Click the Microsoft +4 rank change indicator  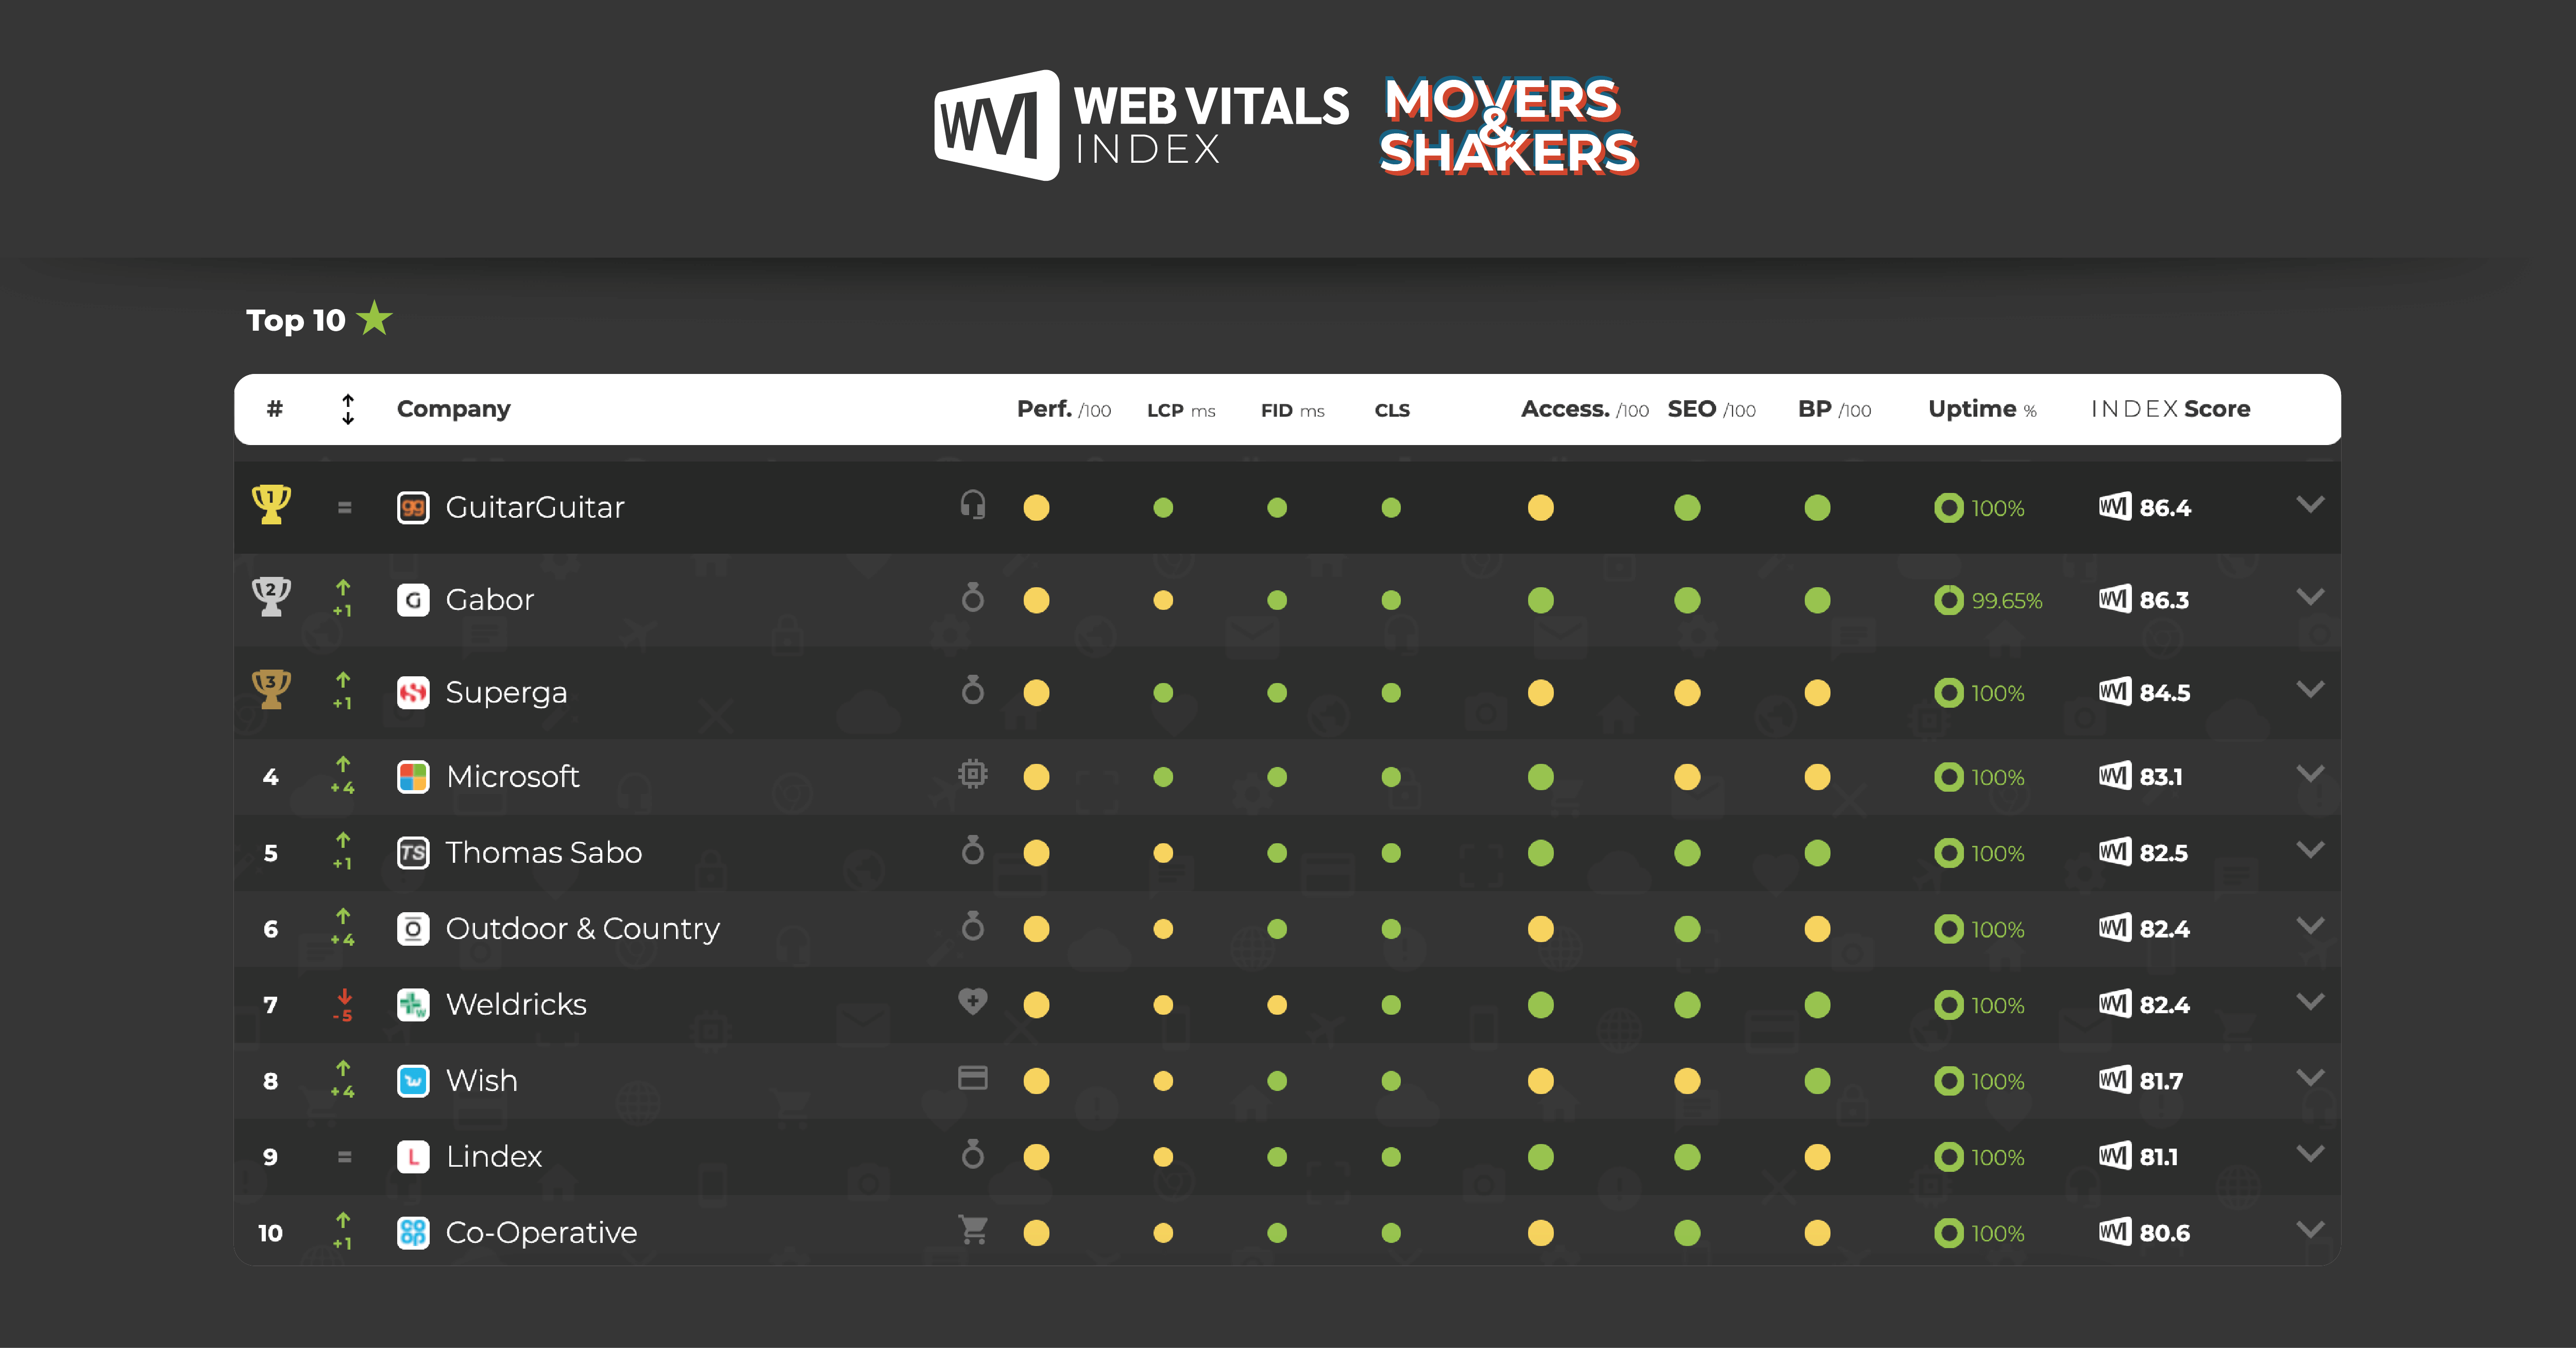(343, 776)
